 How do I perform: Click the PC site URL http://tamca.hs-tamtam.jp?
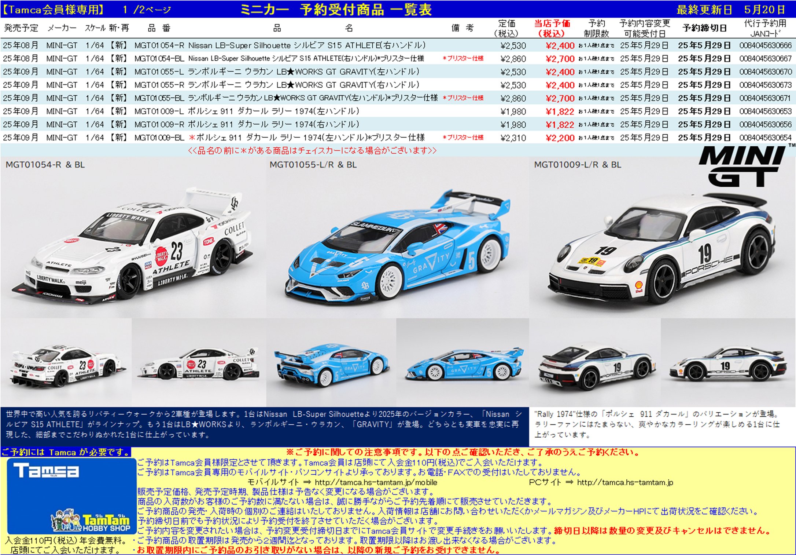pos(625,482)
